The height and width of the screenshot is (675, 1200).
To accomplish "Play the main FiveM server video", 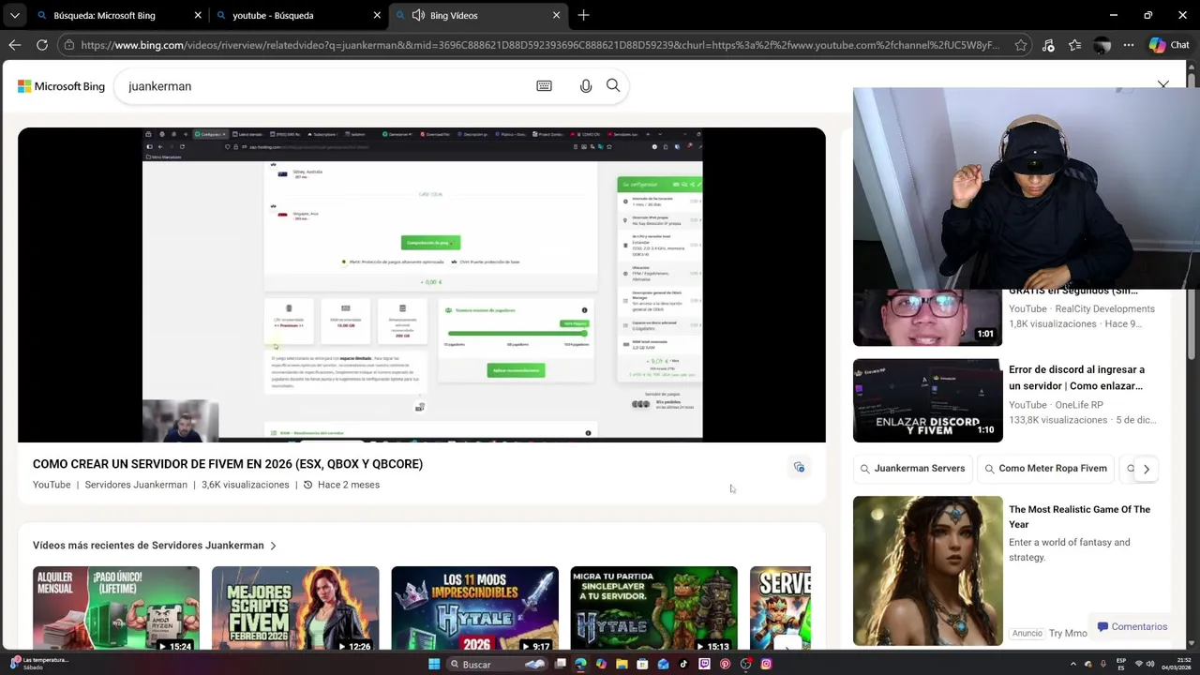I will (x=422, y=285).
